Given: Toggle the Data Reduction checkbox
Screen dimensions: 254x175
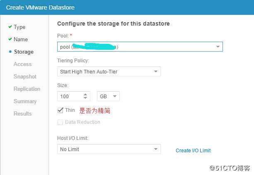Looking at the screenshot, I should [x=60, y=122].
